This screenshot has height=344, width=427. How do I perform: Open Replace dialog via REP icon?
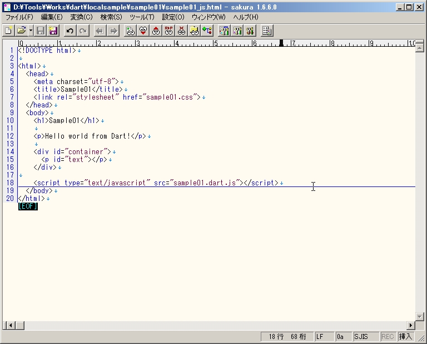click(168, 31)
